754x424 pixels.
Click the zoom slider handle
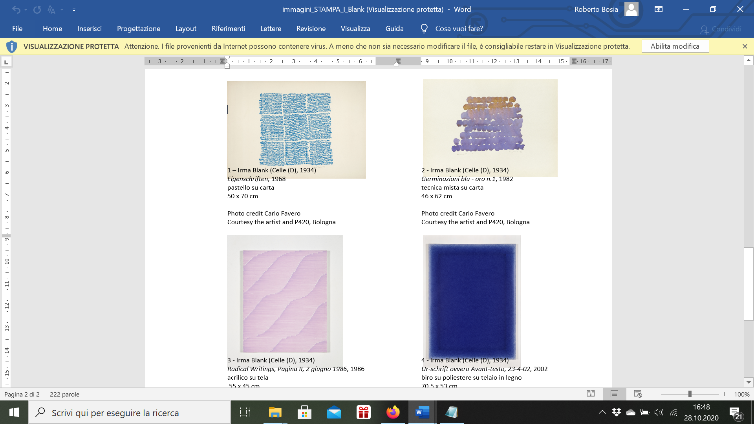[690, 394]
